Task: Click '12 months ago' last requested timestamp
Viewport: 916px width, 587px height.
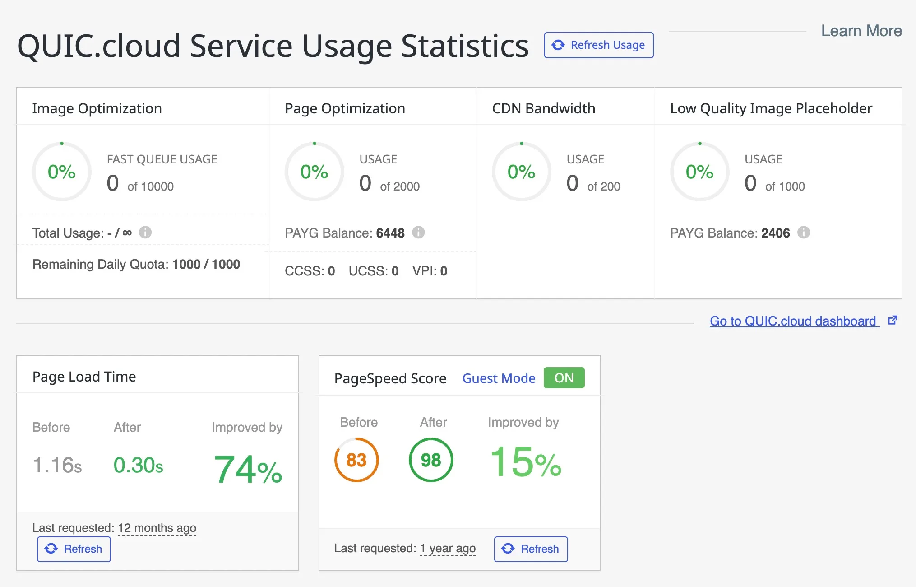Action: coord(157,528)
